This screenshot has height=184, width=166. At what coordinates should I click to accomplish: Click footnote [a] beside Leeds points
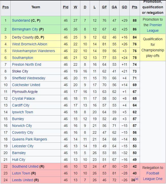tap(137, 179)
